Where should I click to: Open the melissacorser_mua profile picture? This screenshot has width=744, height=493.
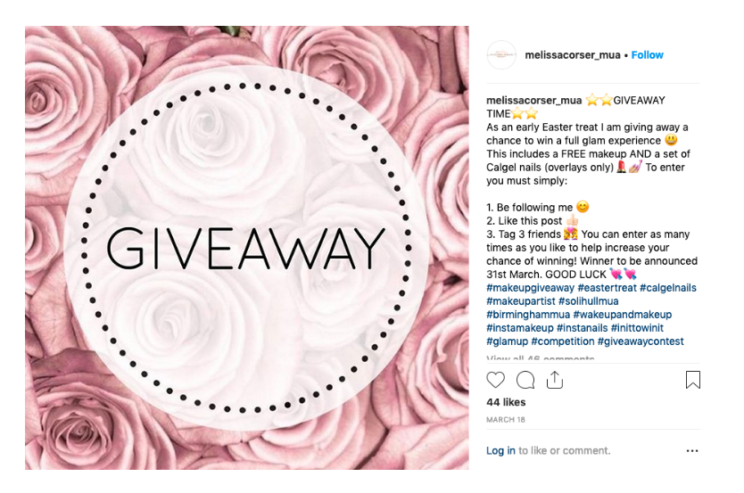[501, 55]
